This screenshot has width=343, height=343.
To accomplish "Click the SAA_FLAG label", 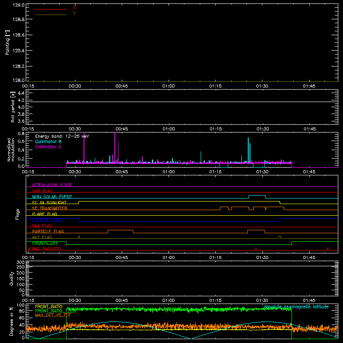I will (42, 226).
